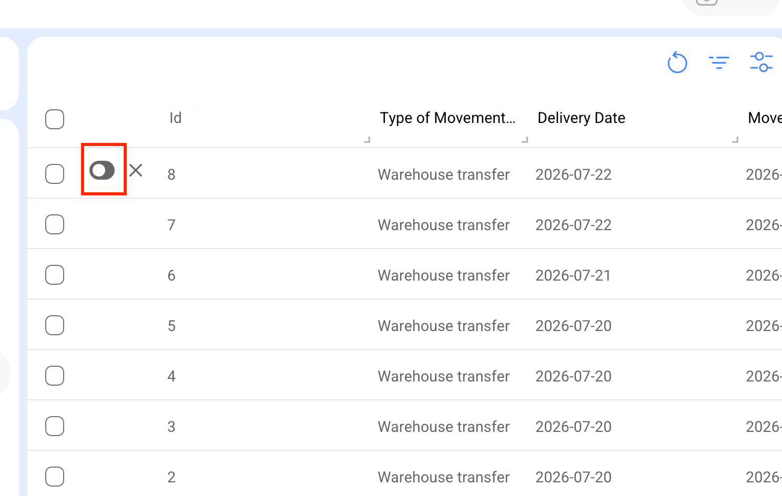The image size is (782, 496).
Task: Click delivery date 2026-07-21 cell
Action: pyautogui.click(x=573, y=275)
